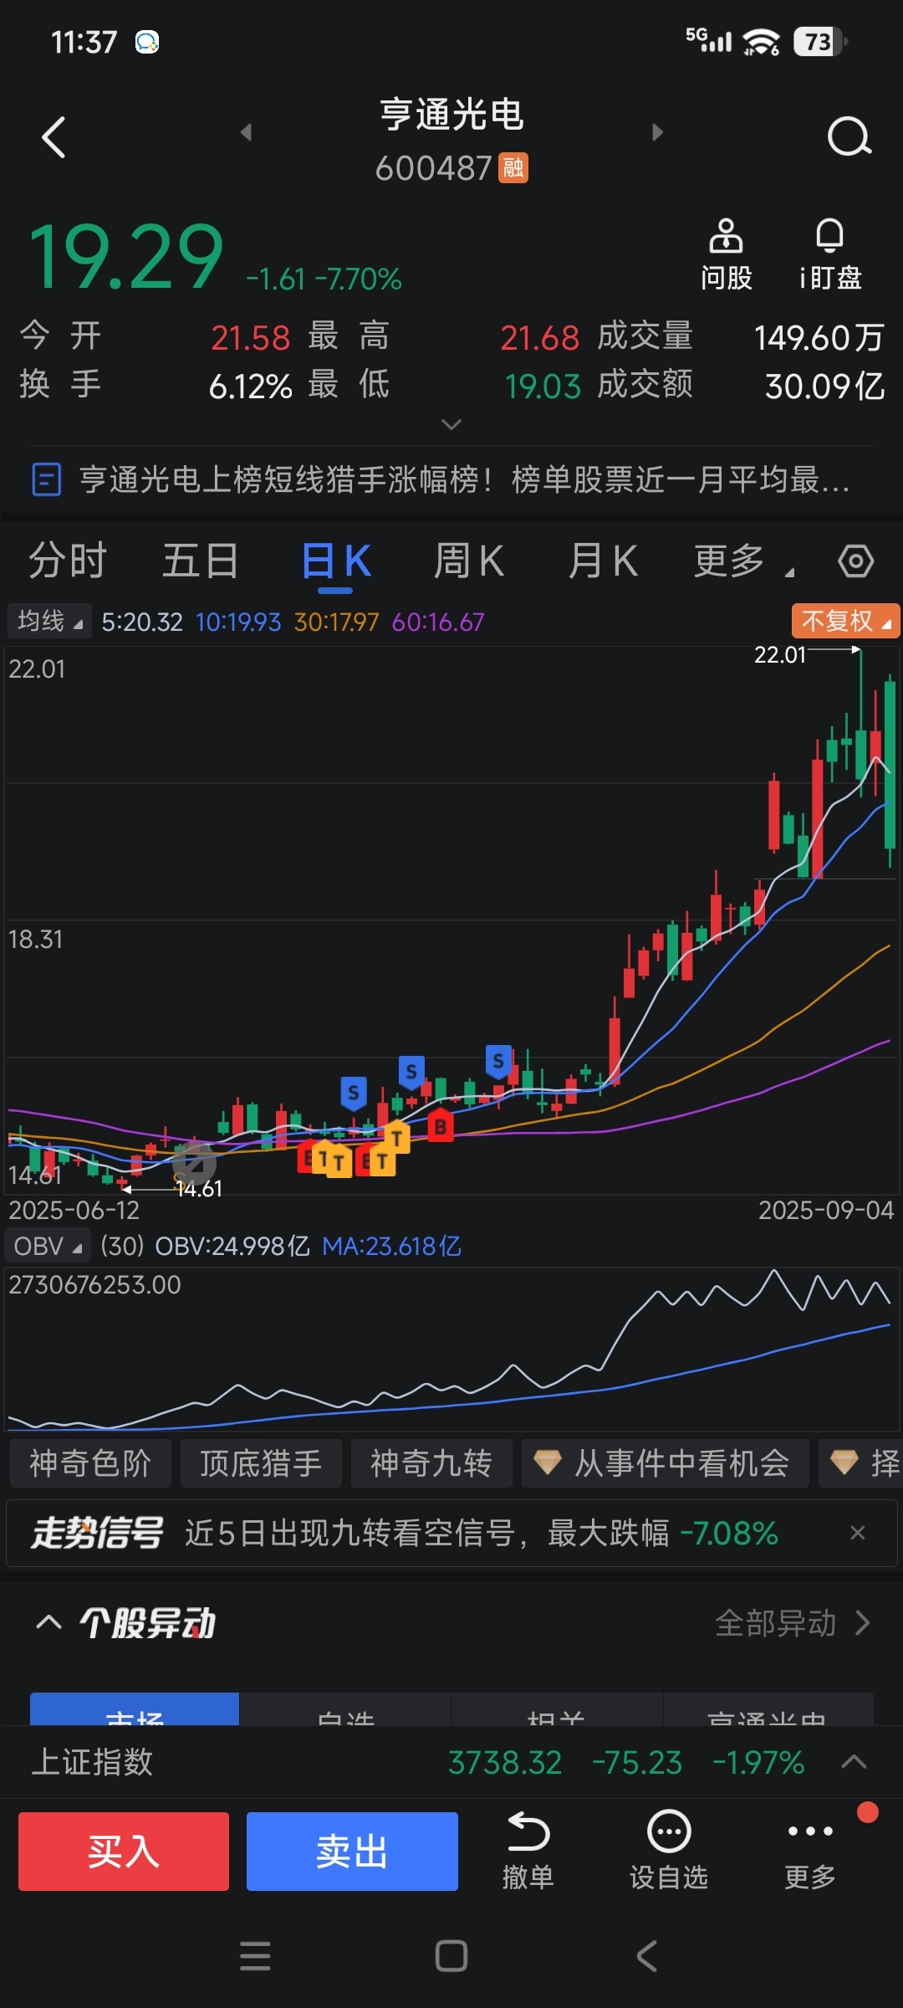Open 从事件中看机会 premium feature

tap(665, 1463)
